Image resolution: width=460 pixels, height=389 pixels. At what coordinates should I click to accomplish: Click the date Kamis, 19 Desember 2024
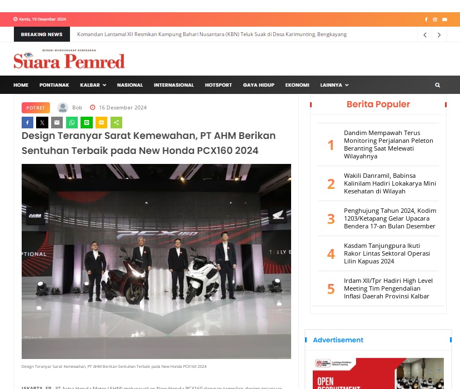click(42, 19)
